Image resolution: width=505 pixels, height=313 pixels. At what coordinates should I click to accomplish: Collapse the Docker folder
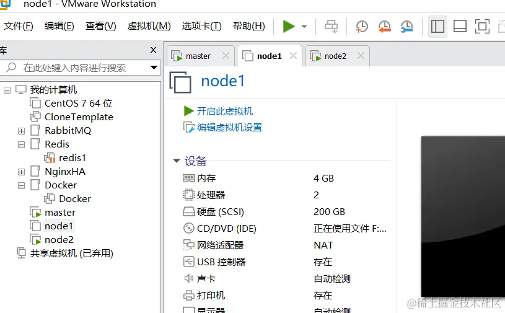(21, 185)
